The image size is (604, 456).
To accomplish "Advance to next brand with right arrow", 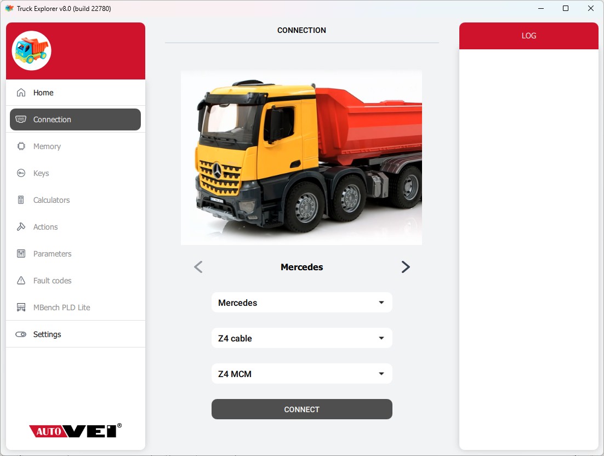I will (x=406, y=267).
